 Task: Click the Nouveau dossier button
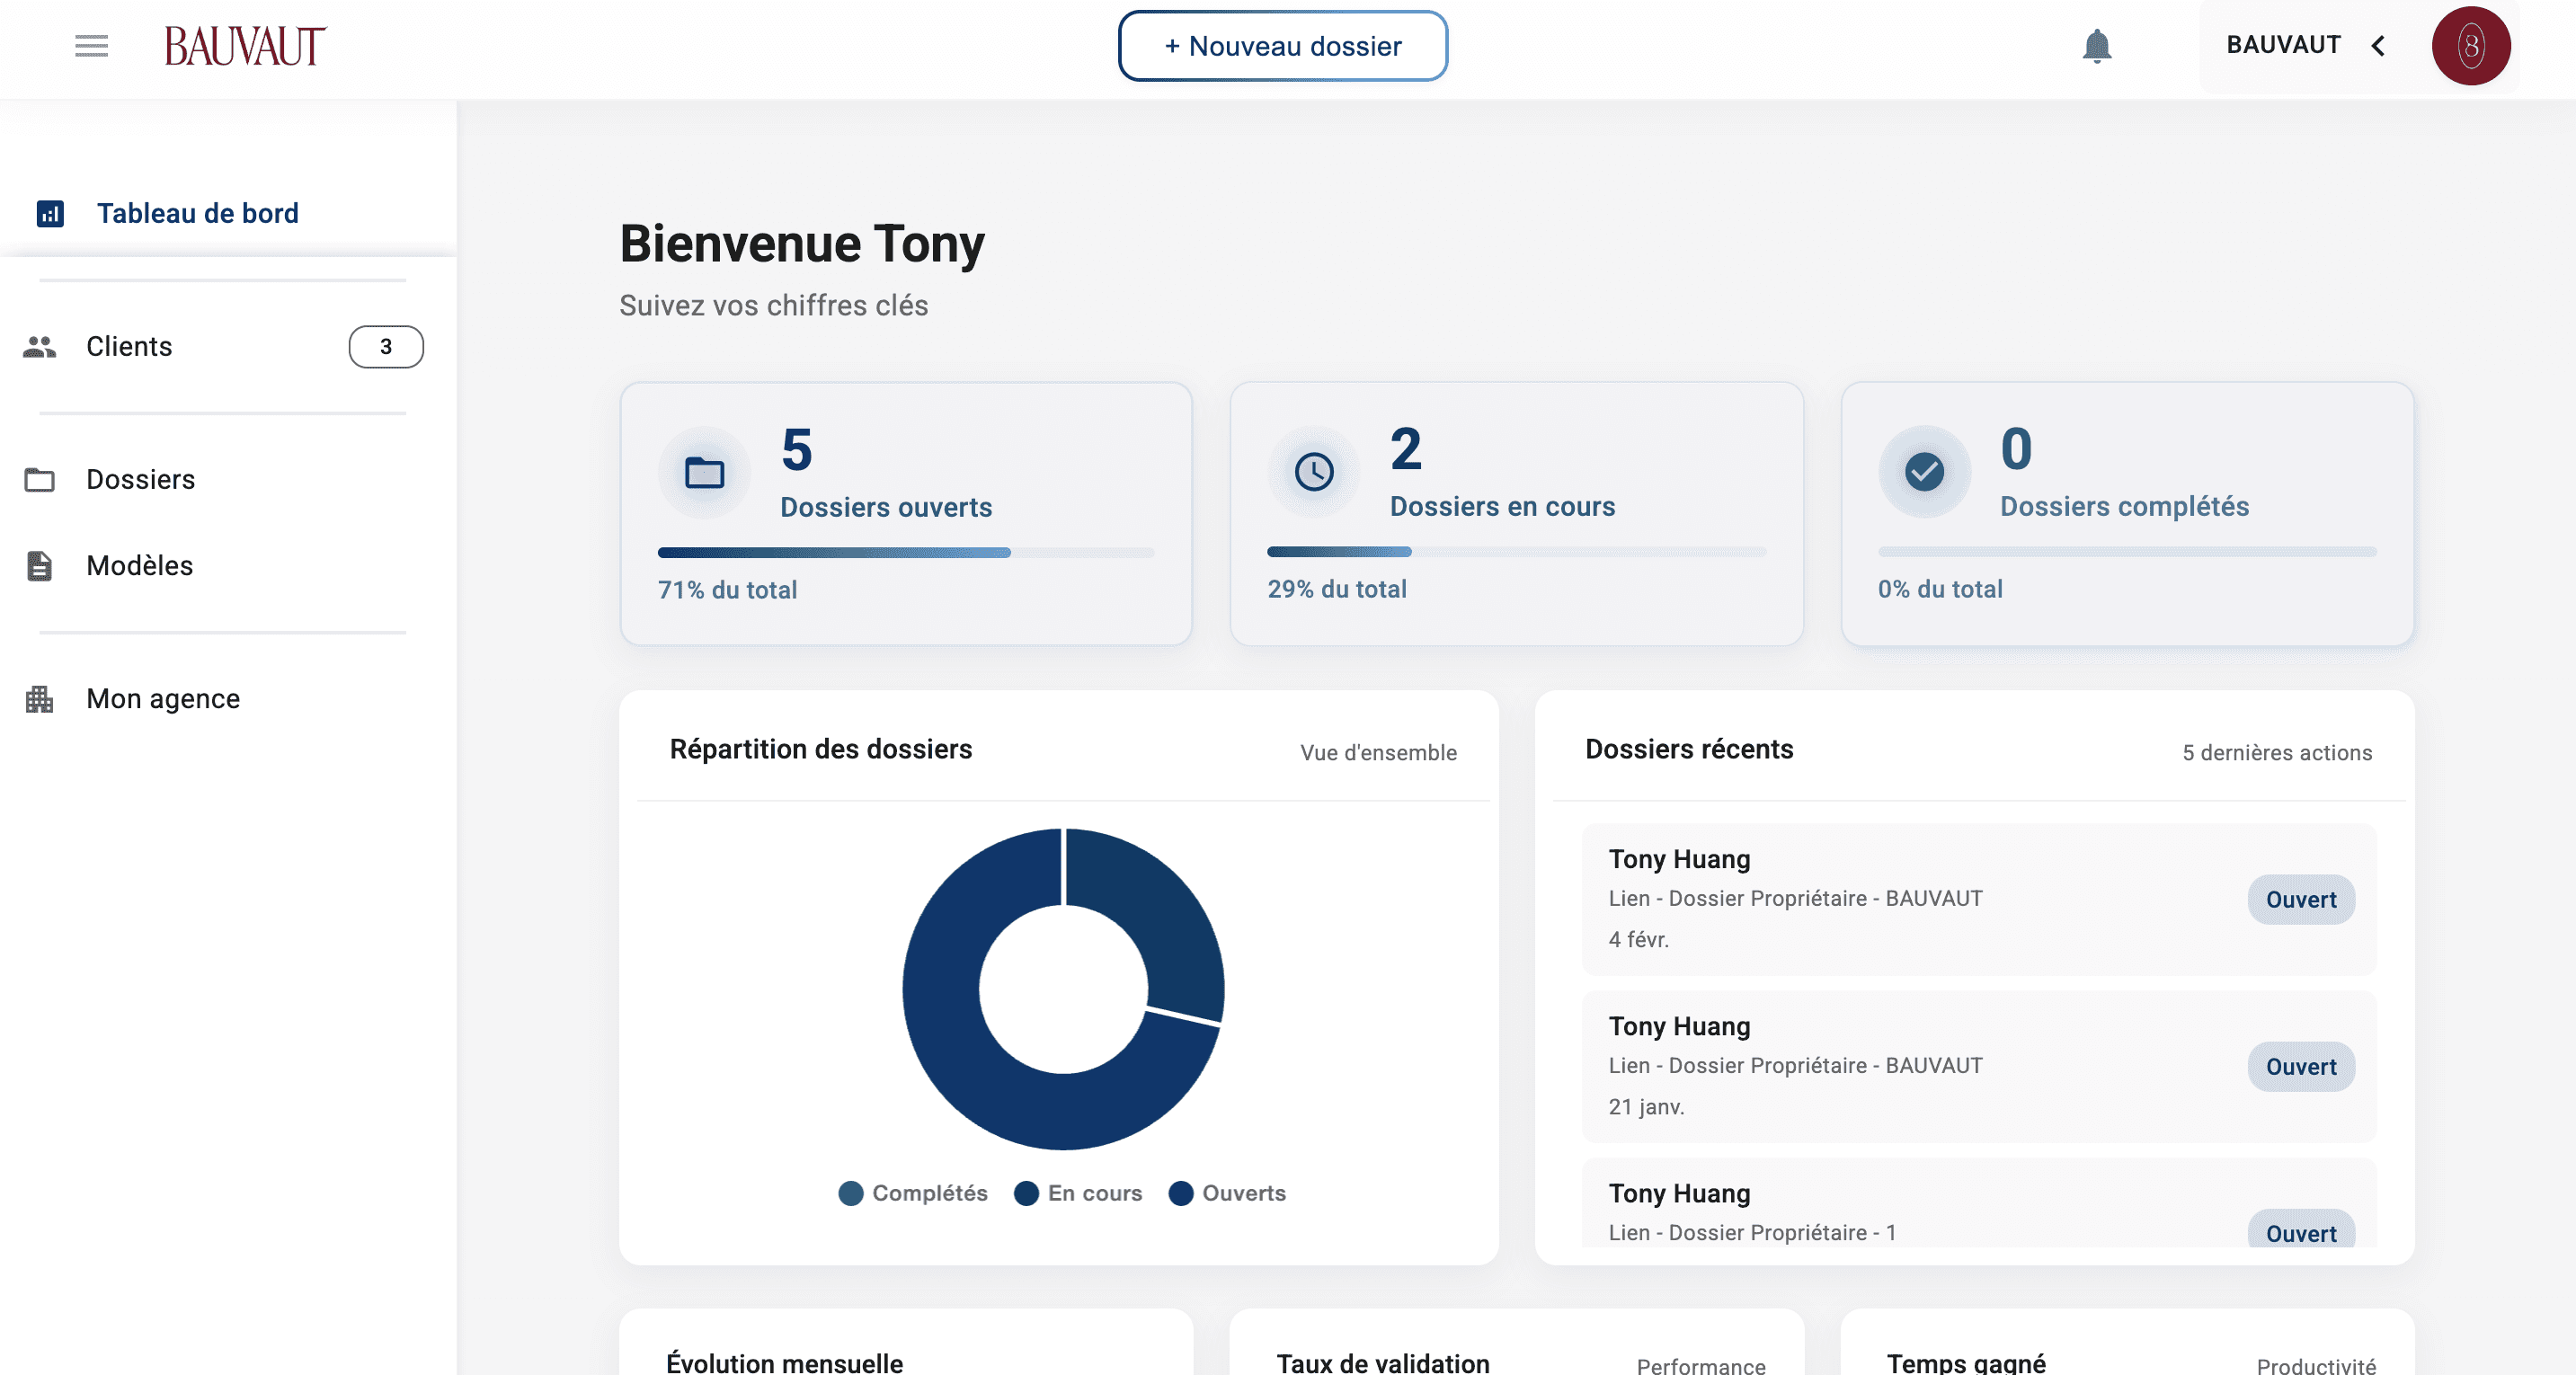pyautogui.click(x=1282, y=46)
